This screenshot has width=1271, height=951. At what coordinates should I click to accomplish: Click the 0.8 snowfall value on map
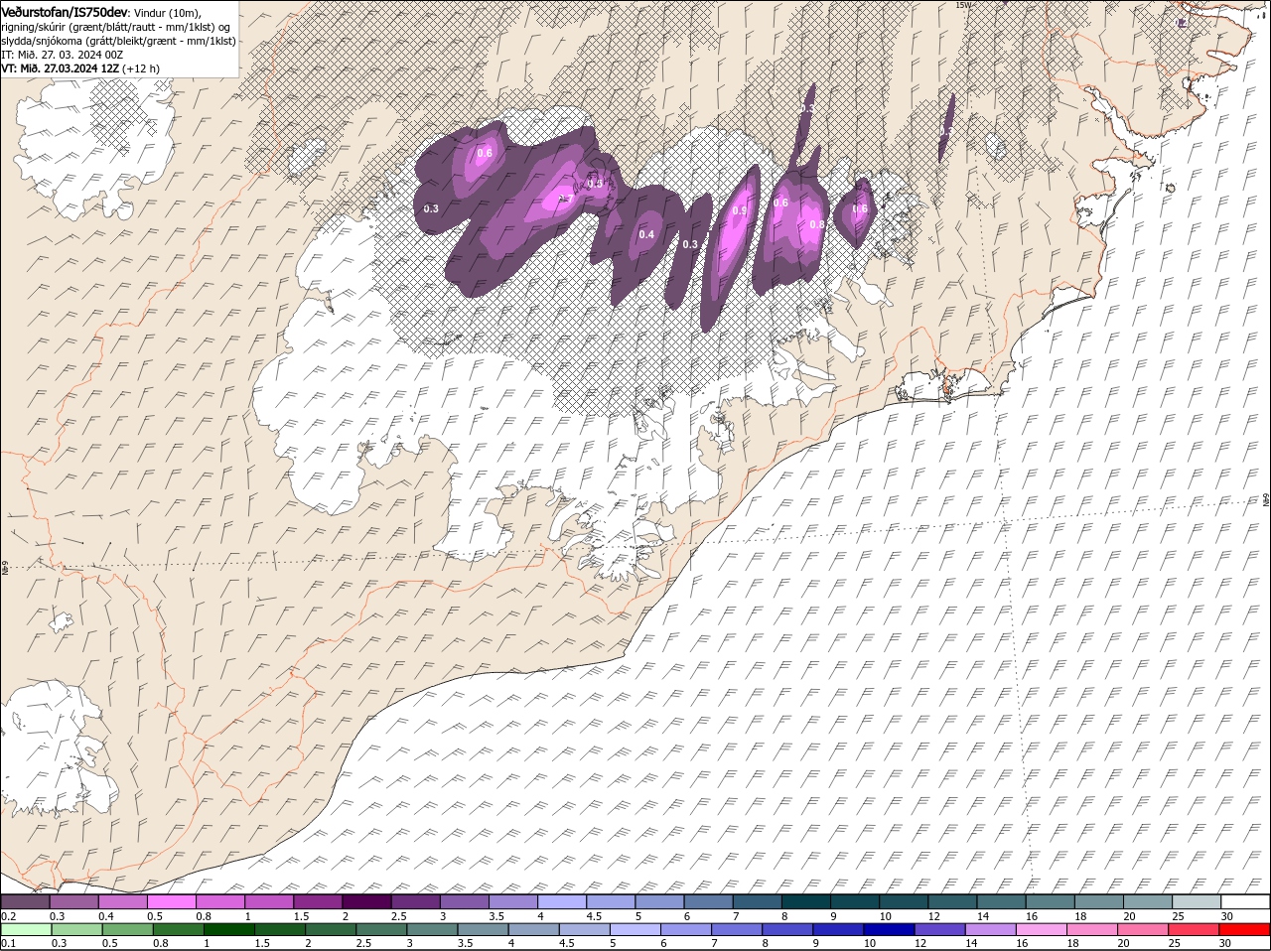point(817,224)
